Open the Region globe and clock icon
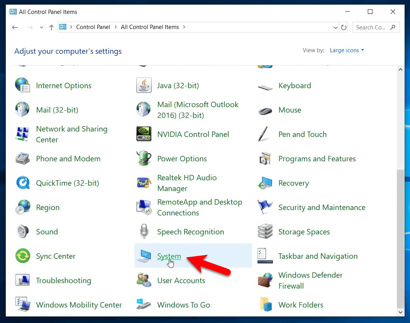The height and width of the screenshot is (323, 410). (22, 207)
